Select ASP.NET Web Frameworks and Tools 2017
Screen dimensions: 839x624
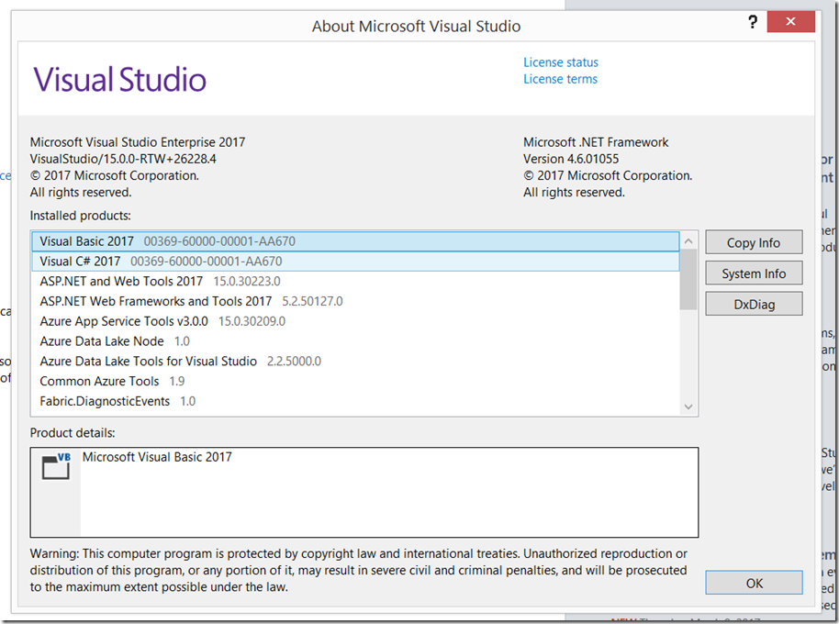156,301
